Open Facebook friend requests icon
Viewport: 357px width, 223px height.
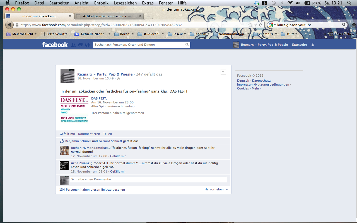[73, 45]
